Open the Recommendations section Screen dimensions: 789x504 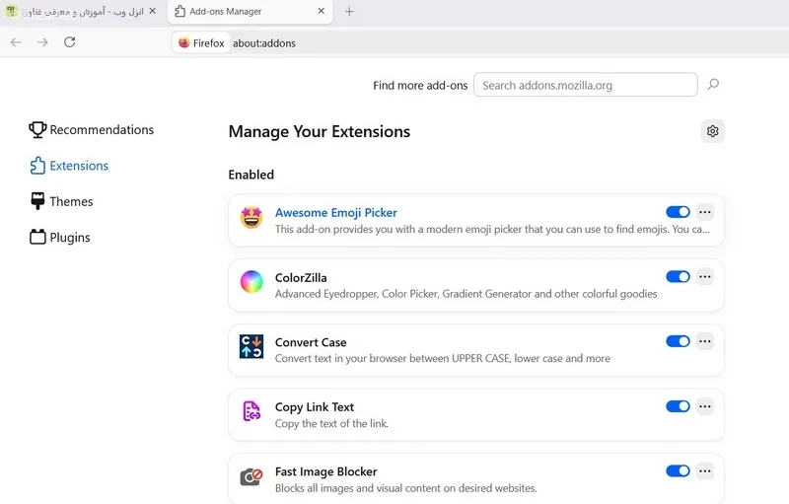click(x=91, y=130)
